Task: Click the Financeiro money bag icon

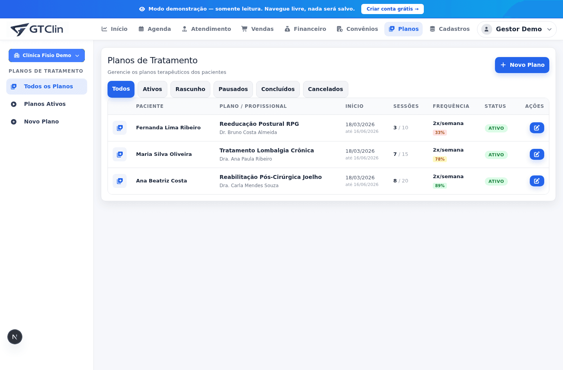Action: pos(287,29)
